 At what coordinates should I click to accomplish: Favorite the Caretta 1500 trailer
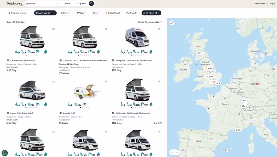tap(106, 82)
